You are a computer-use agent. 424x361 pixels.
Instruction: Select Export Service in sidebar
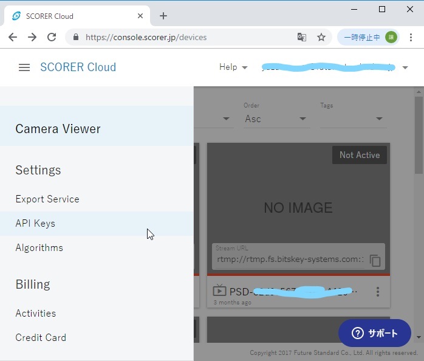(97, 199)
